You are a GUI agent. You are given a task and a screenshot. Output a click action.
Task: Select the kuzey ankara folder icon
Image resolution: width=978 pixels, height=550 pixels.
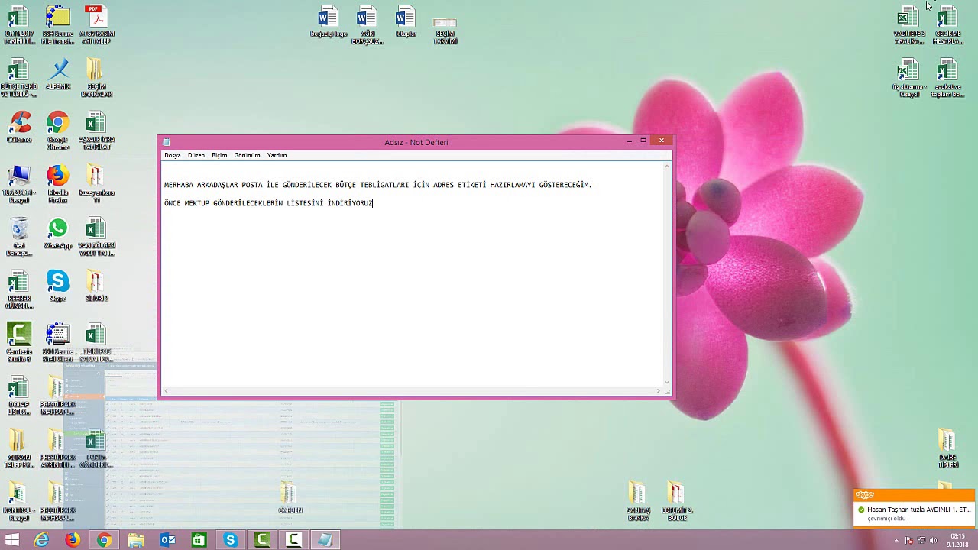coord(96,184)
